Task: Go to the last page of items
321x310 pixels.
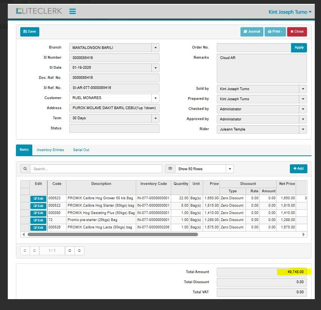Action: pos(79,251)
